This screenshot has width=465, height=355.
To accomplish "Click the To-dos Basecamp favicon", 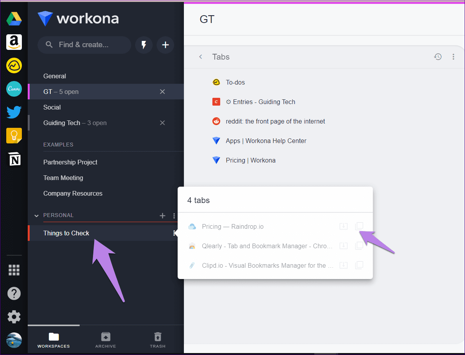I will (216, 82).
